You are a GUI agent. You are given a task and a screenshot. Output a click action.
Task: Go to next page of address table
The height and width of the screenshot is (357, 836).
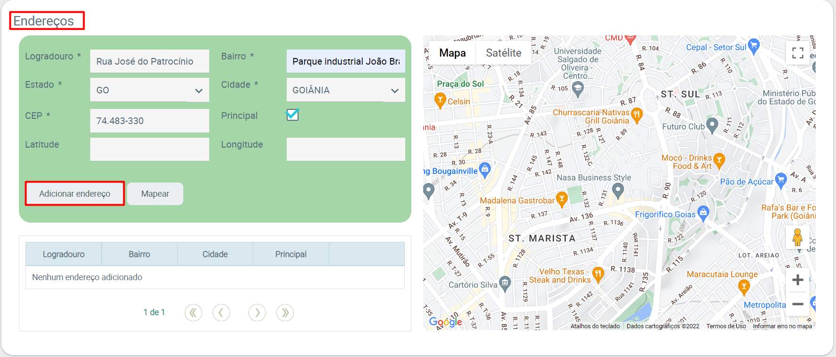tap(257, 312)
